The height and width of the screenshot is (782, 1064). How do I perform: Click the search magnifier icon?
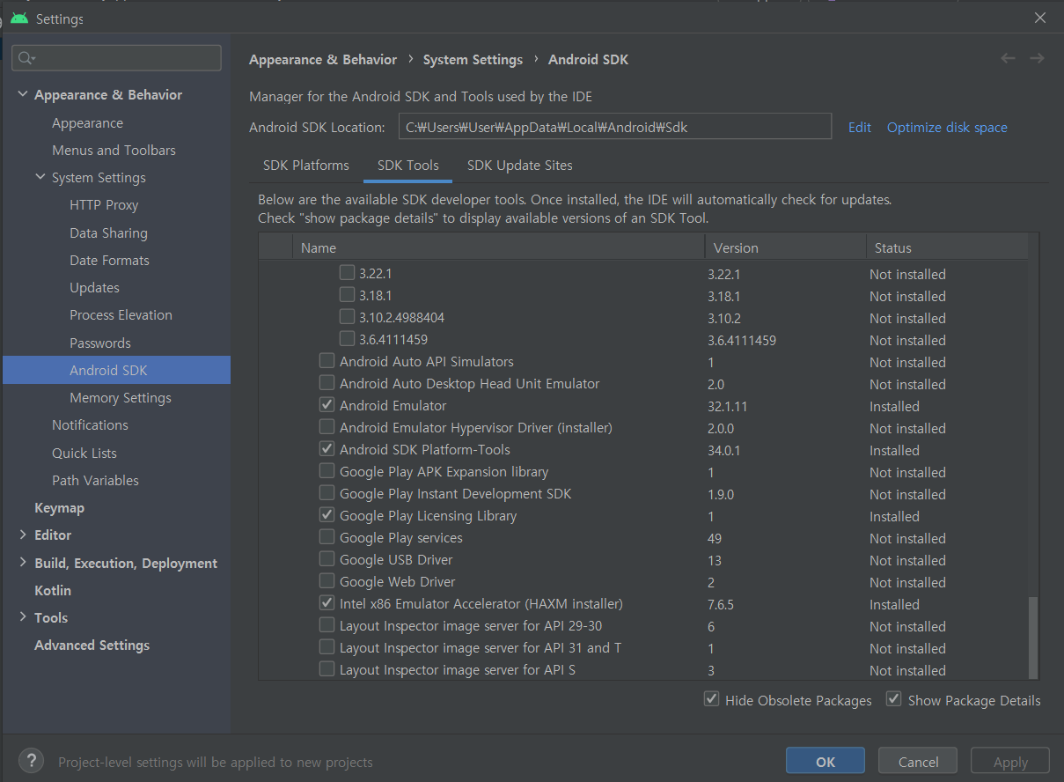pyautogui.click(x=26, y=58)
